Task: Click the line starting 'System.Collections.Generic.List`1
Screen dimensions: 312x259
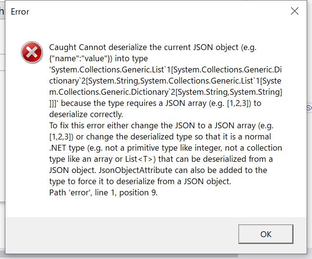Action: coord(165,69)
